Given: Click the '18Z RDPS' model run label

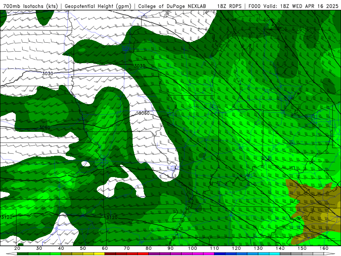Looking at the screenshot, I should pyautogui.click(x=229, y=6).
